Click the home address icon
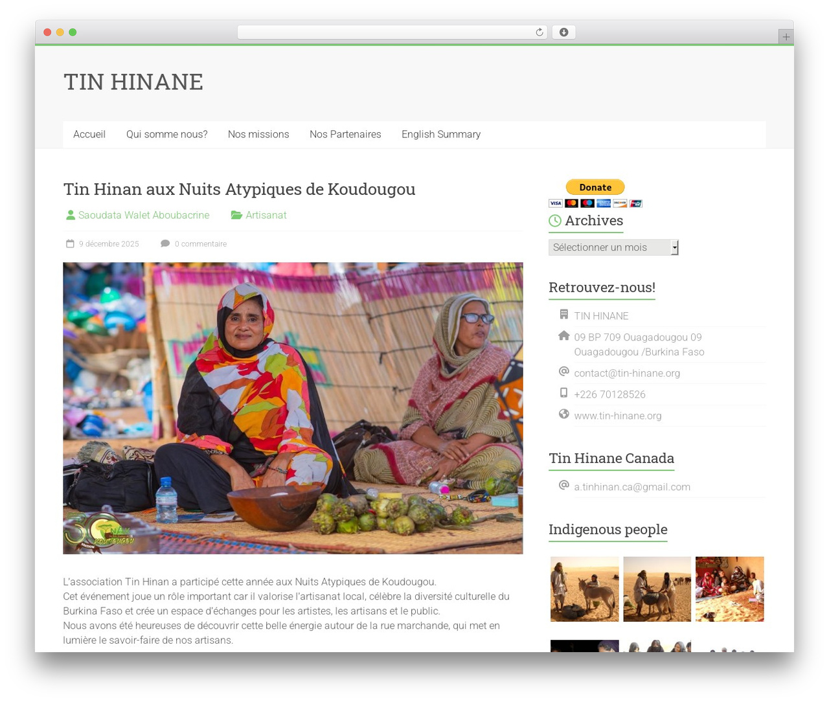This screenshot has width=829, height=702. (x=564, y=335)
